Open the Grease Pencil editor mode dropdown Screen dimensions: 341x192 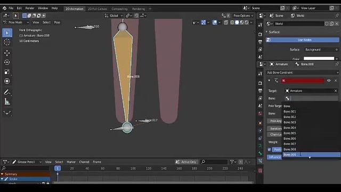tap(27, 162)
